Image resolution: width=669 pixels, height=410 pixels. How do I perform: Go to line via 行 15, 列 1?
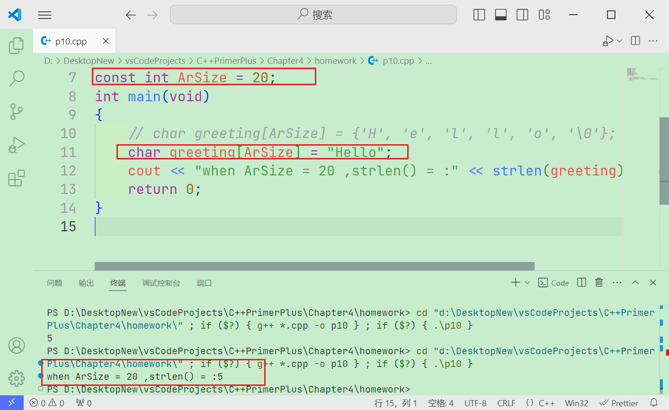(x=396, y=403)
